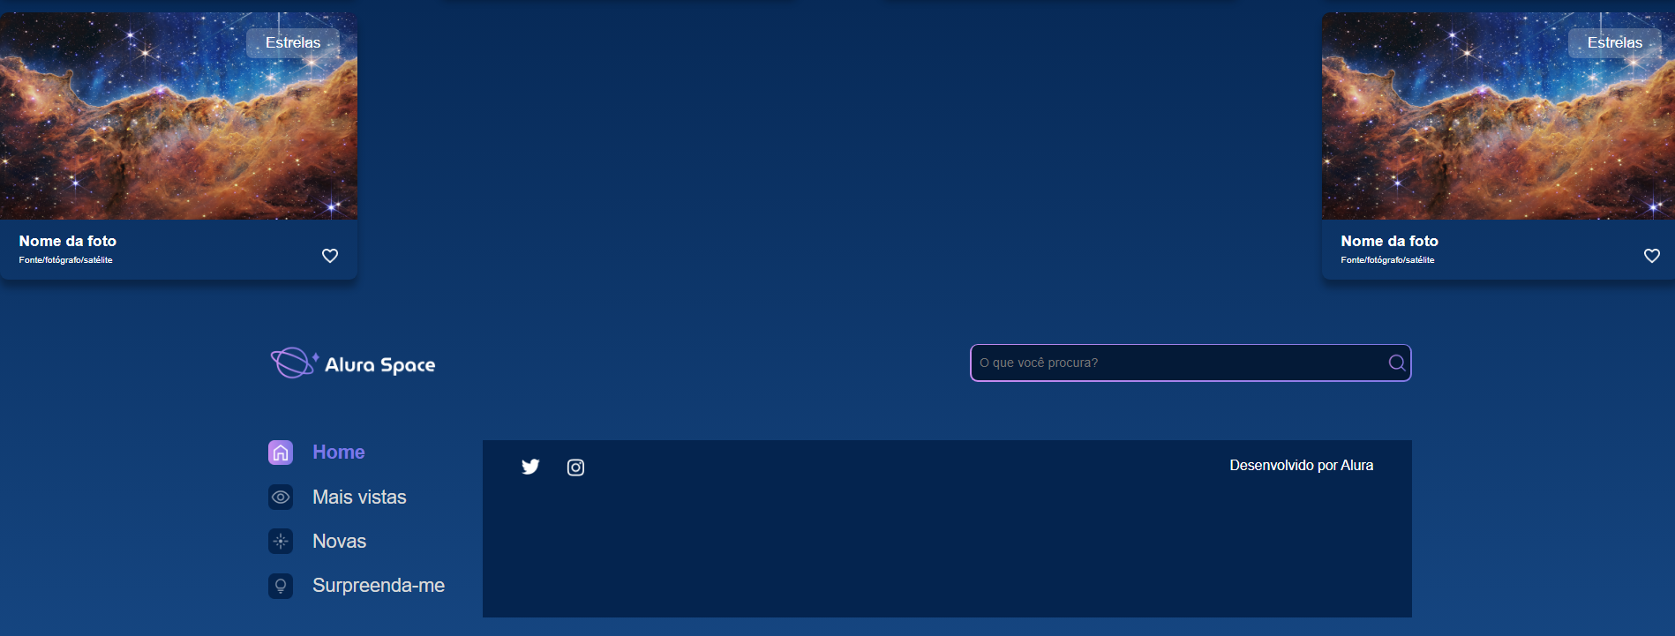Click 'Fonte/fotógrafo/satélite' caption on left card

tap(65, 260)
